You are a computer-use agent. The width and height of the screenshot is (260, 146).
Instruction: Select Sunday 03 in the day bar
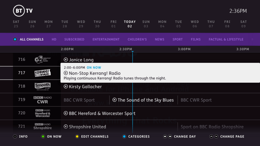(x=146, y=24)
